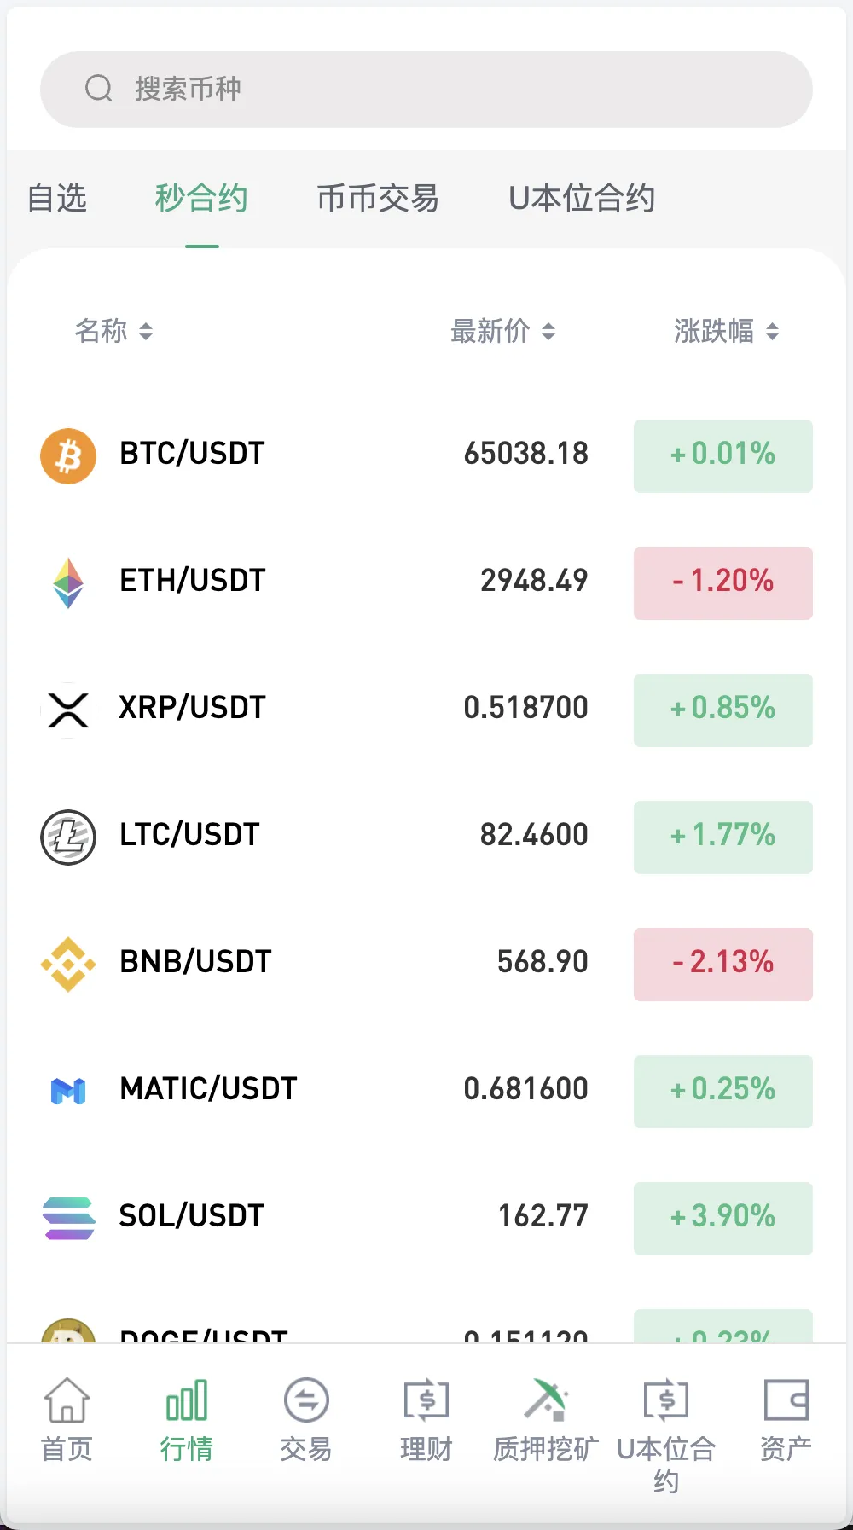Click the Solana coin logo
853x1530 pixels.
68,1218
